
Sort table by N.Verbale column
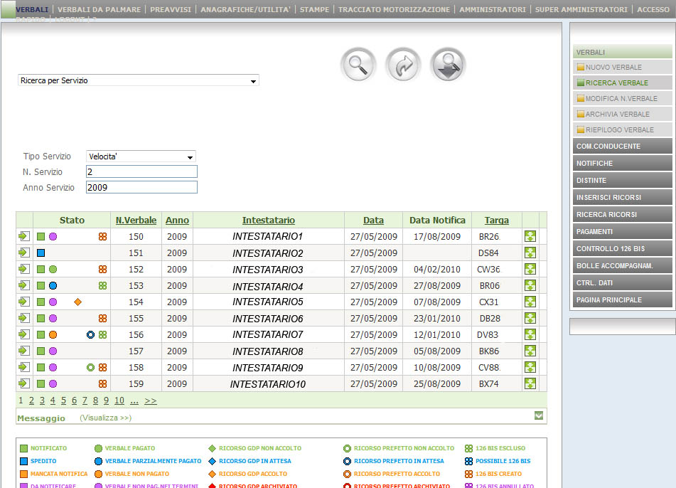tap(136, 220)
